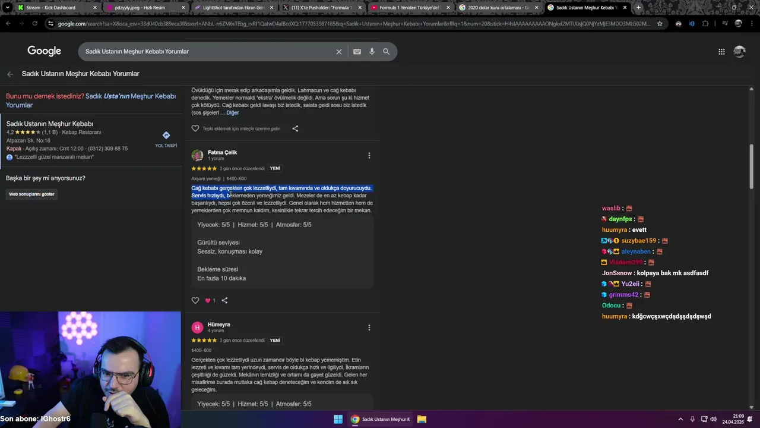Close the 2020 dolar kuru ortalaması tab
The width and height of the screenshot is (760, 428).
pos(537,8)
